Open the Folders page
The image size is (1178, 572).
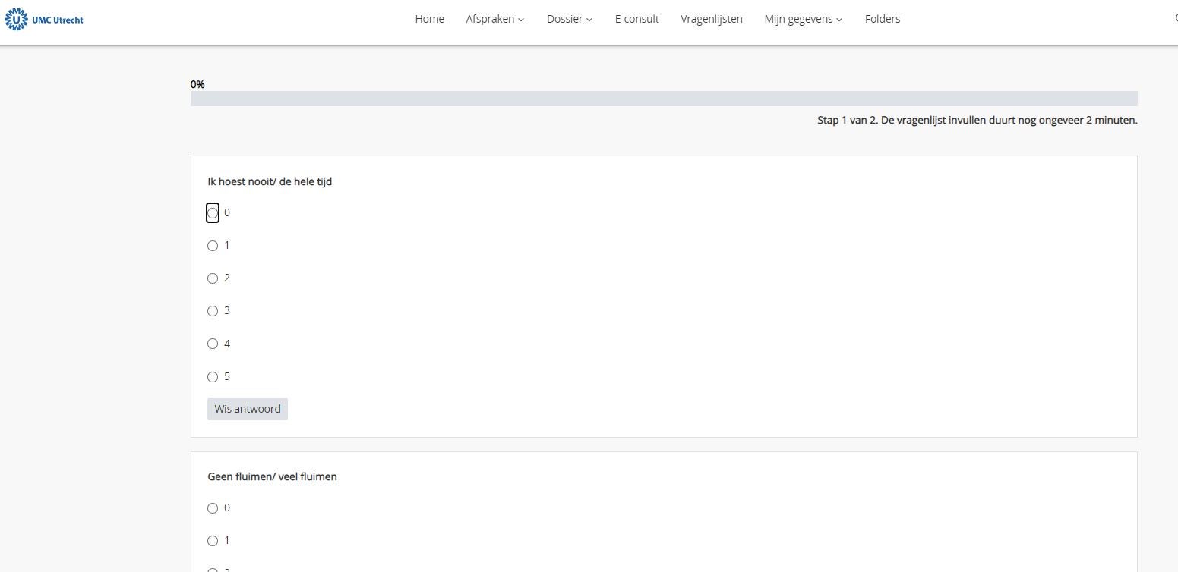click(x=882, y=19)
